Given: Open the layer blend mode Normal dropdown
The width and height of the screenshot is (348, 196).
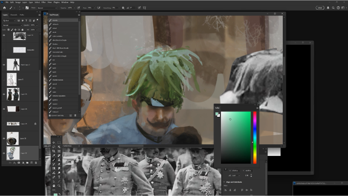Looking at the screenshot, I should coord(13,25).
